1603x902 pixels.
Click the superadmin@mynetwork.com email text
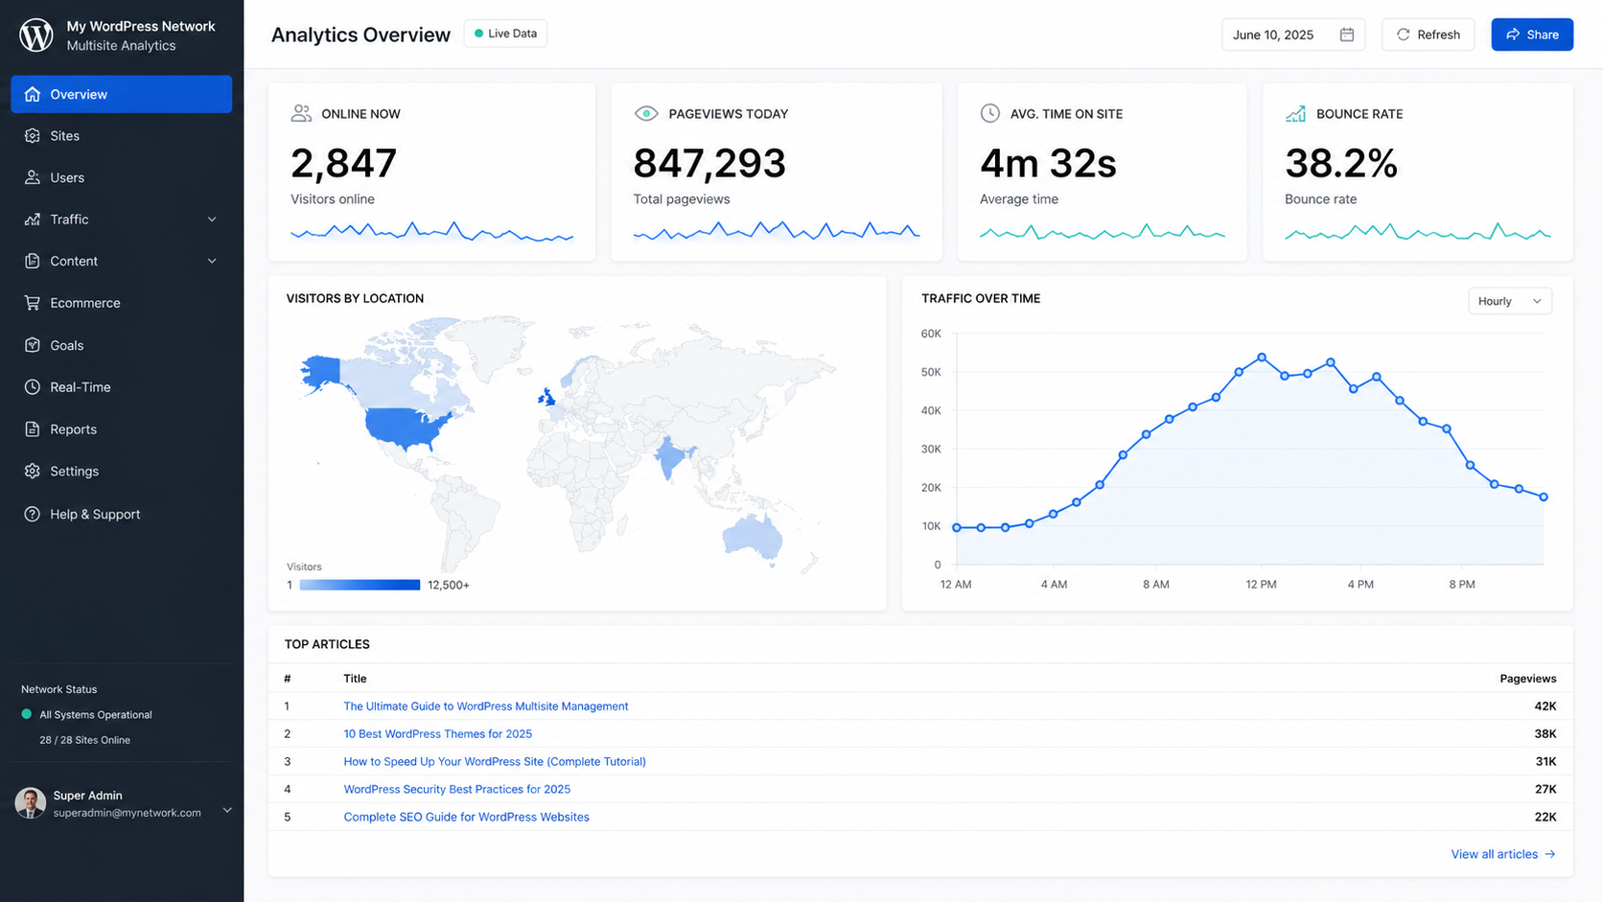tap(128, 813)
